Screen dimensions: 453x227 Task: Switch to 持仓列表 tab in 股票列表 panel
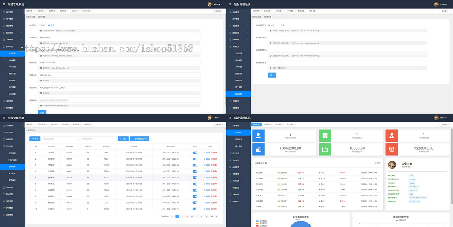[54, 124]
